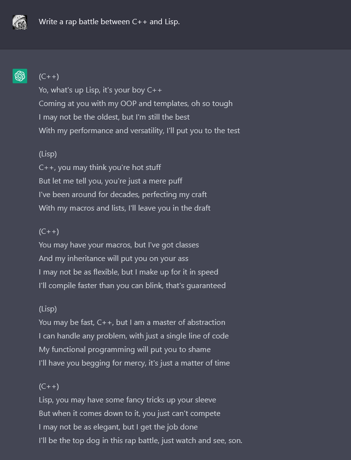
Task: Click the line "you're just a mere puff"
Action: point(111,181)
